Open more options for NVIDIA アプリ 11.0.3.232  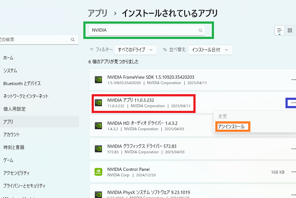[293, 103]
